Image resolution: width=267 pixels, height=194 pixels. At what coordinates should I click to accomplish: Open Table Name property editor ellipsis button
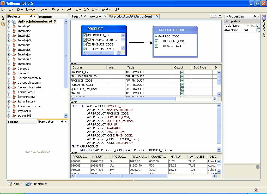click(258, 26)
